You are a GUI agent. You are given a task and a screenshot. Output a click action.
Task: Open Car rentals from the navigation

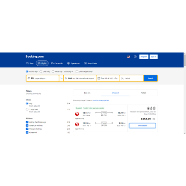[x=57, y=63]
